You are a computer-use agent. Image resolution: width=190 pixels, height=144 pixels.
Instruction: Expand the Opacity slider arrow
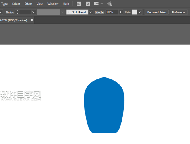click(120, 12)
